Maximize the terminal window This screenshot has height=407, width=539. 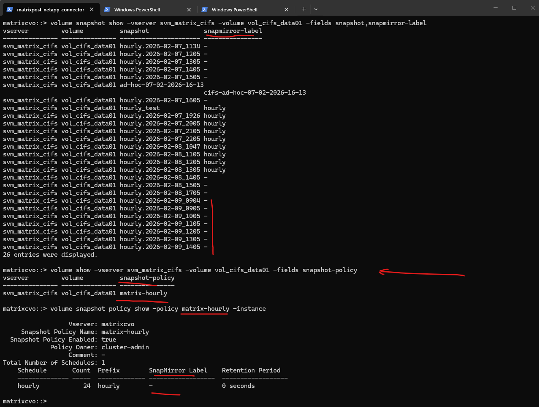click(514, 8)
